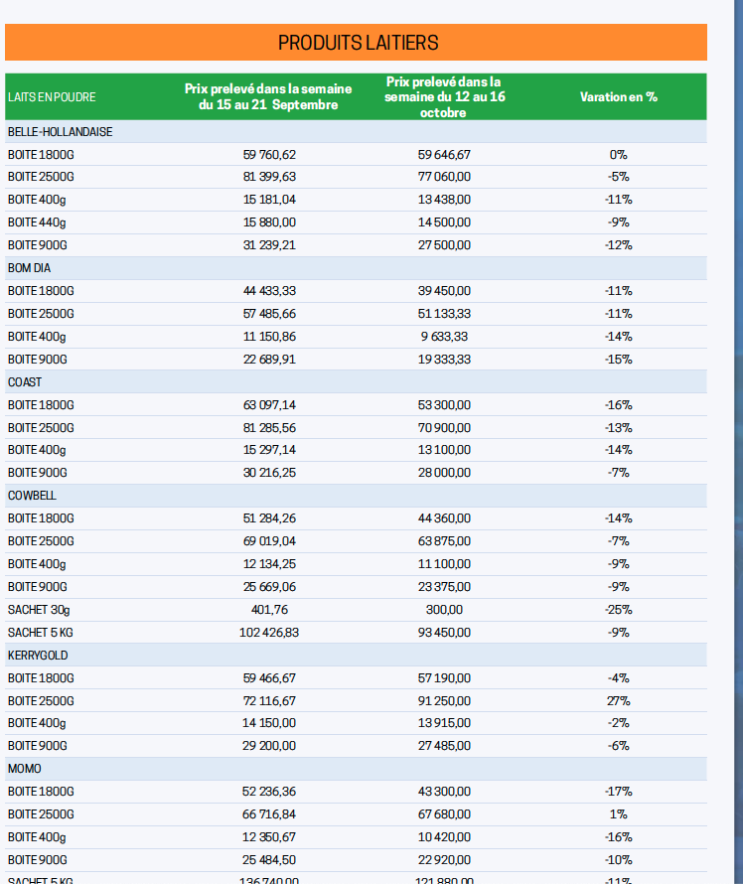Select the price 44 433,33

coord(269,291)
